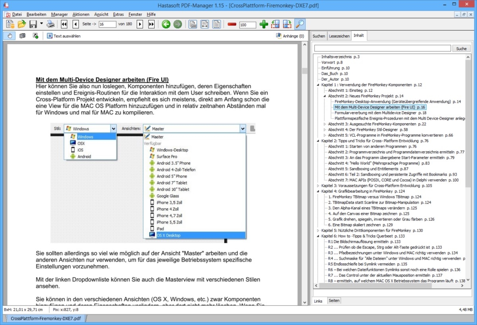The width and height of the screenshot is (477, 325).
Task: Switch to the Links bottom tab
Action: pyautogui.click(x=318, y=301)
